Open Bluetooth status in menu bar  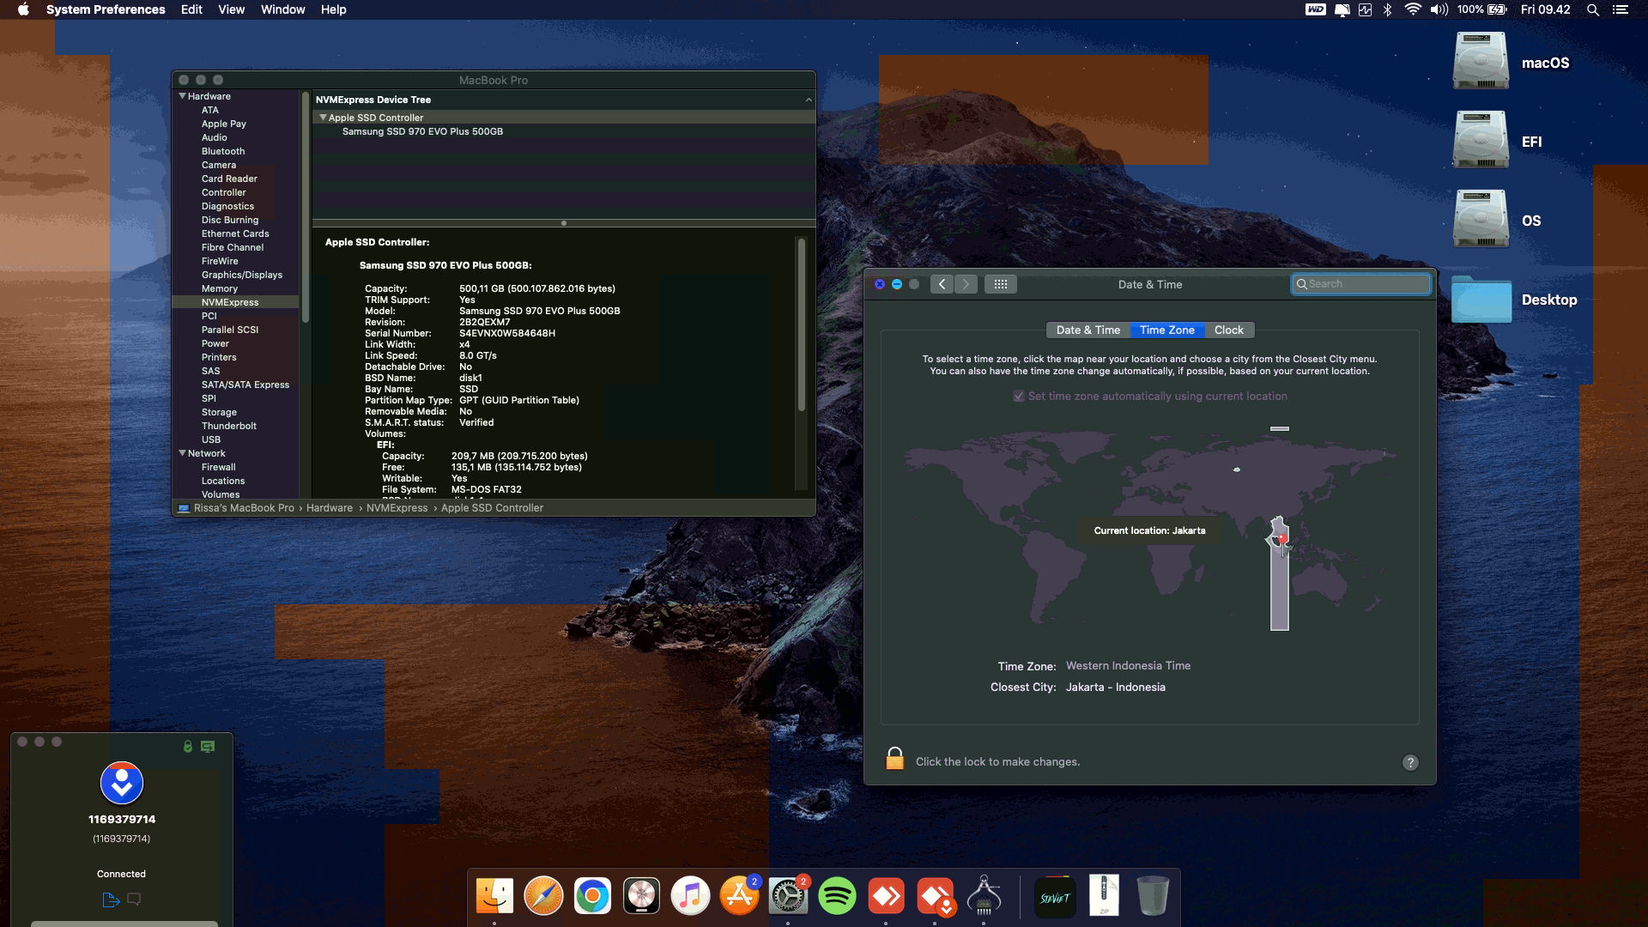click(1388, 9)
